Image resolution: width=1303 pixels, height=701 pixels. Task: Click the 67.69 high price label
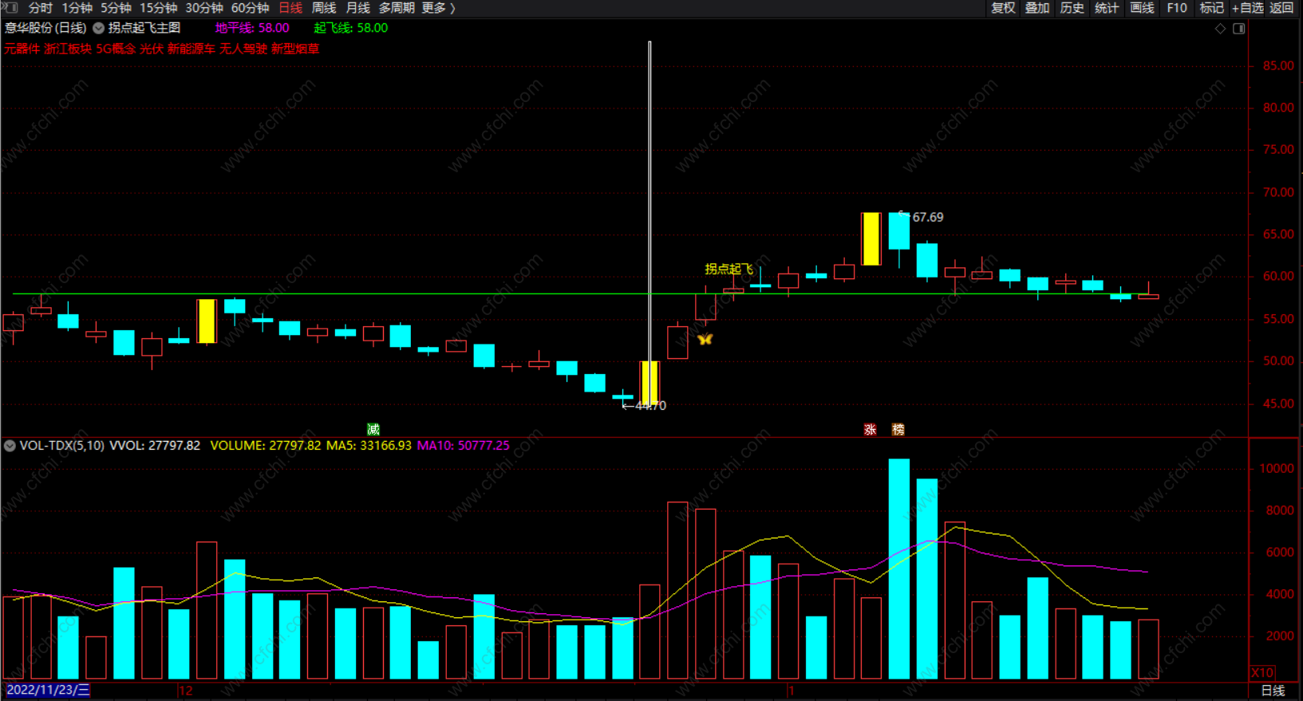[928, 217]
